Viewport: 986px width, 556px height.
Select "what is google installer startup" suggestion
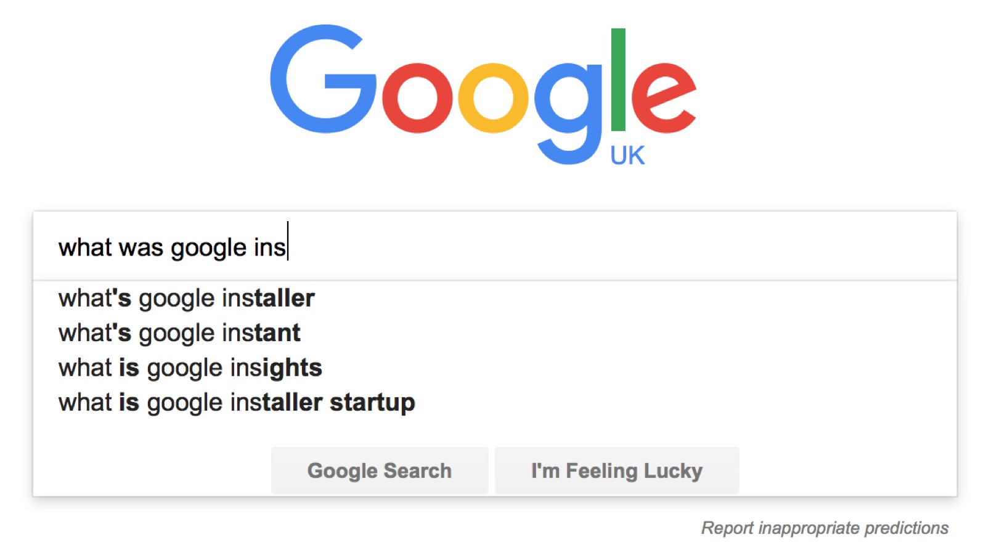(x=237, y=403)
